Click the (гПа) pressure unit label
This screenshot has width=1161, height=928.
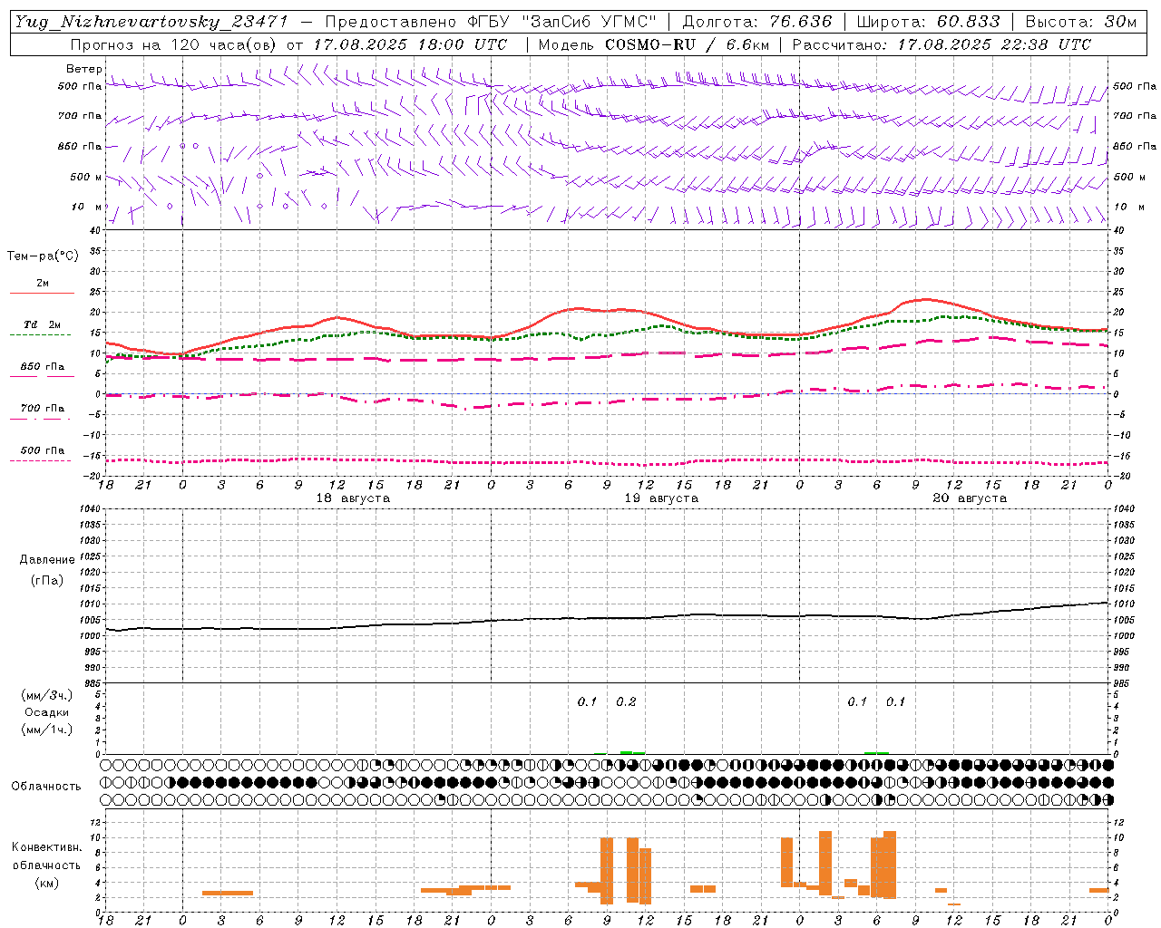click(47, 581)
